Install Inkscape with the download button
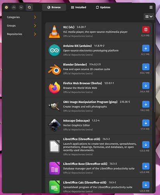 [146, 123]
